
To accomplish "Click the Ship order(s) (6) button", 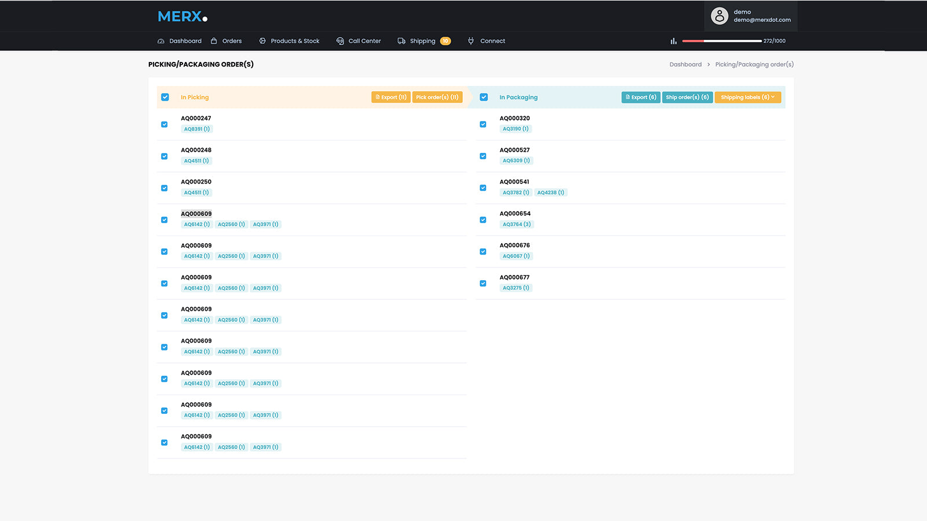I will coord(687,97).
